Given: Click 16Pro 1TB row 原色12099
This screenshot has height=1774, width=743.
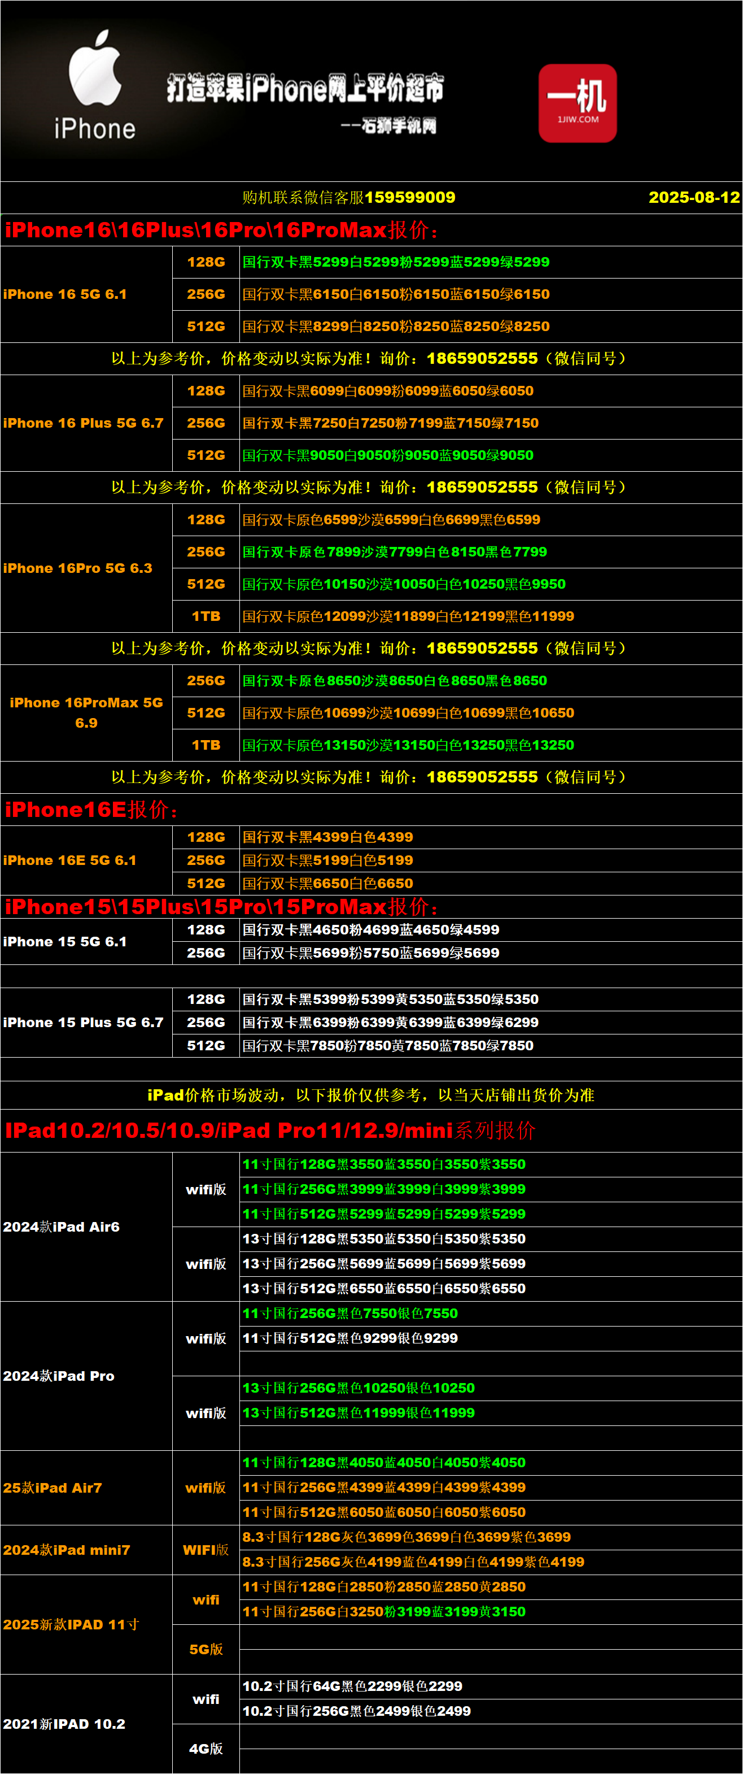Looking at the screenshot, I should point(491,616).
